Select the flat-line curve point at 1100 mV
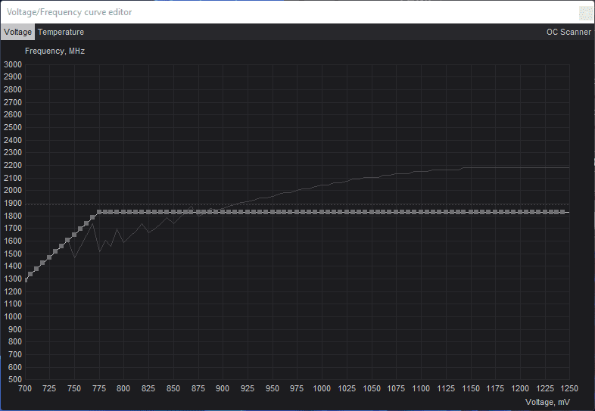 pyautogui.click(x=421, y=212)
